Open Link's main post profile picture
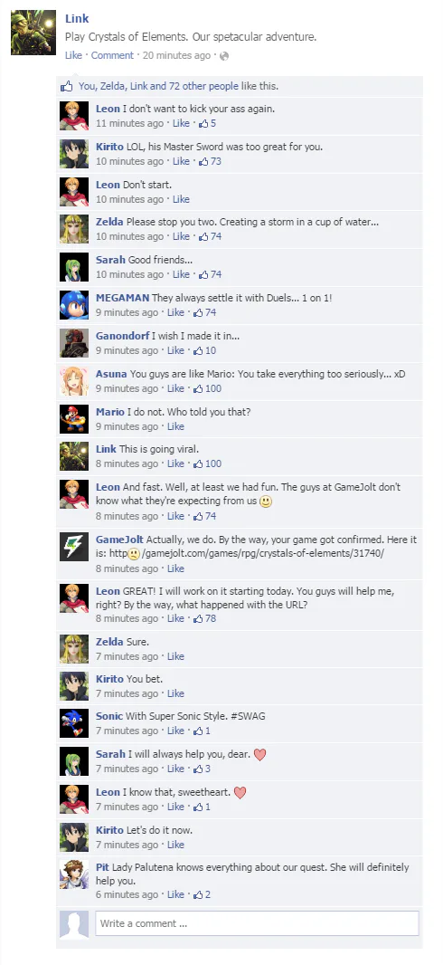This screenshot has width=443, height=965. pos(33,33)
